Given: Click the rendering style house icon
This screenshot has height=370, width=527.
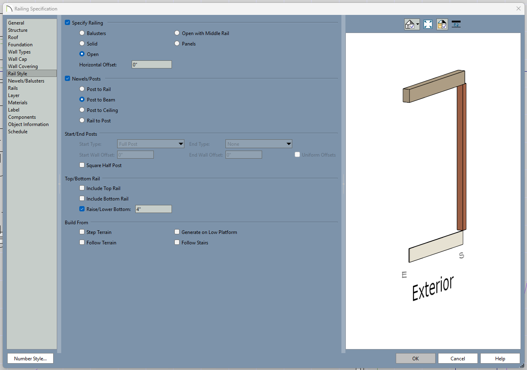Looking at the screenshot, I should [x=410, y=25].
